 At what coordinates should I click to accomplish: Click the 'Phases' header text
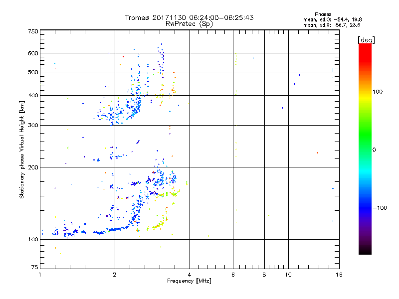click(x=323, y=14)
